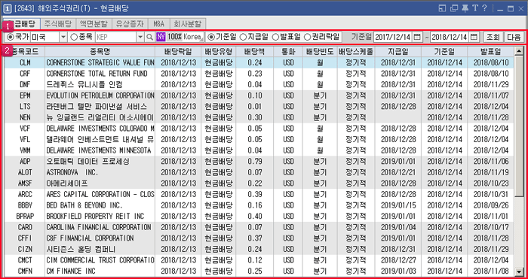Image resolution: width=528 pixels, height=279 pixels.
Task: Click the Korea label box
Action: pos(193,37)
